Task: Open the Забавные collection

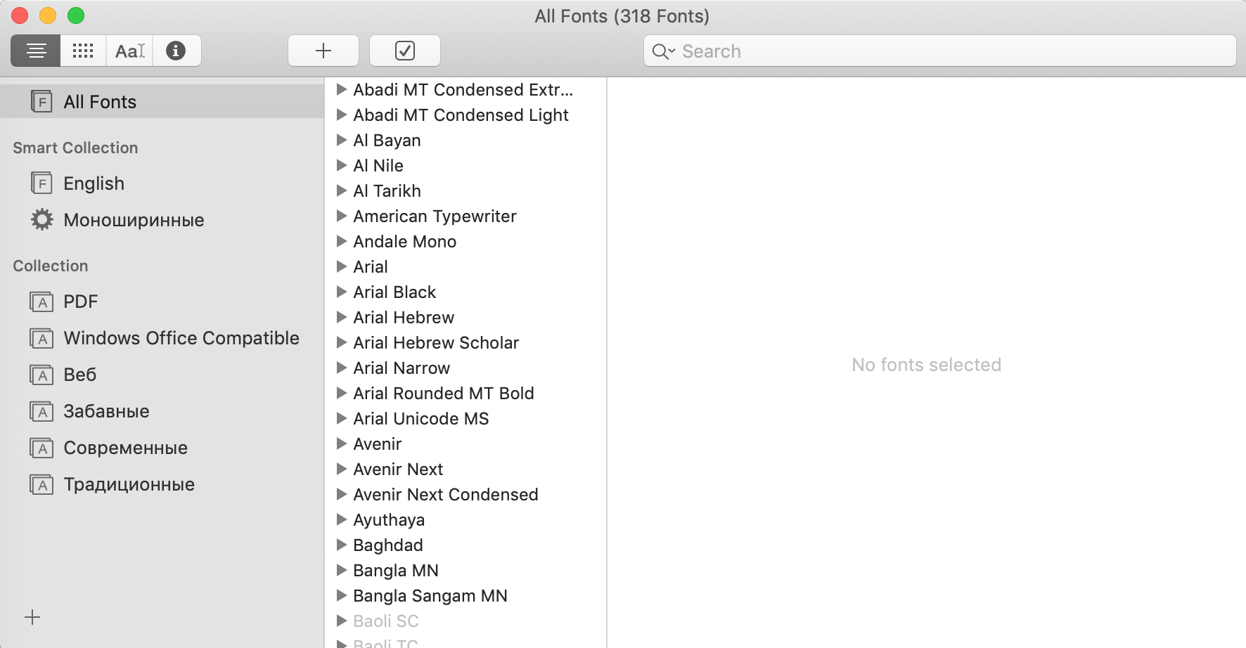Action: (x=162, y=411)
